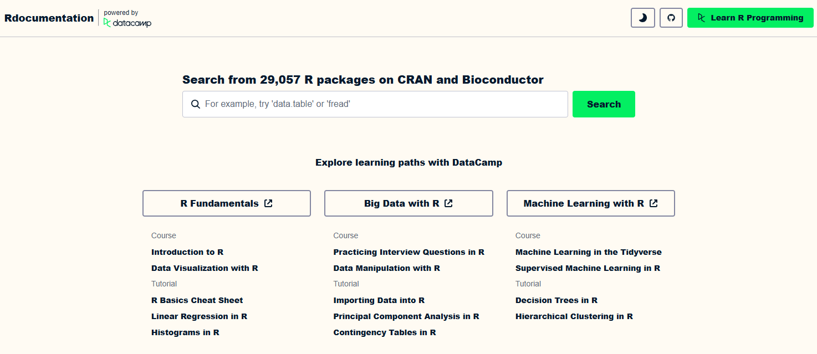Image resolution: width=817 pixels, height=354 pixels.
Task: Open Principal Component Analysis in R tutorial
Action: point(406,316)
